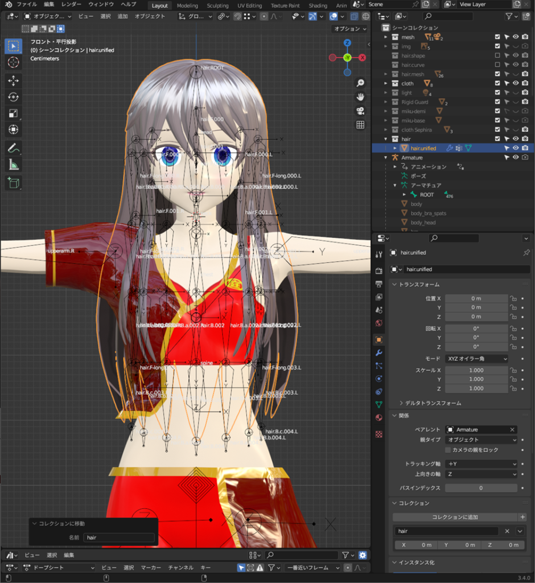Open the モード XYZ オイラー角 dropdown
This screenshot has width=535, height=583.
pos(476,359)
